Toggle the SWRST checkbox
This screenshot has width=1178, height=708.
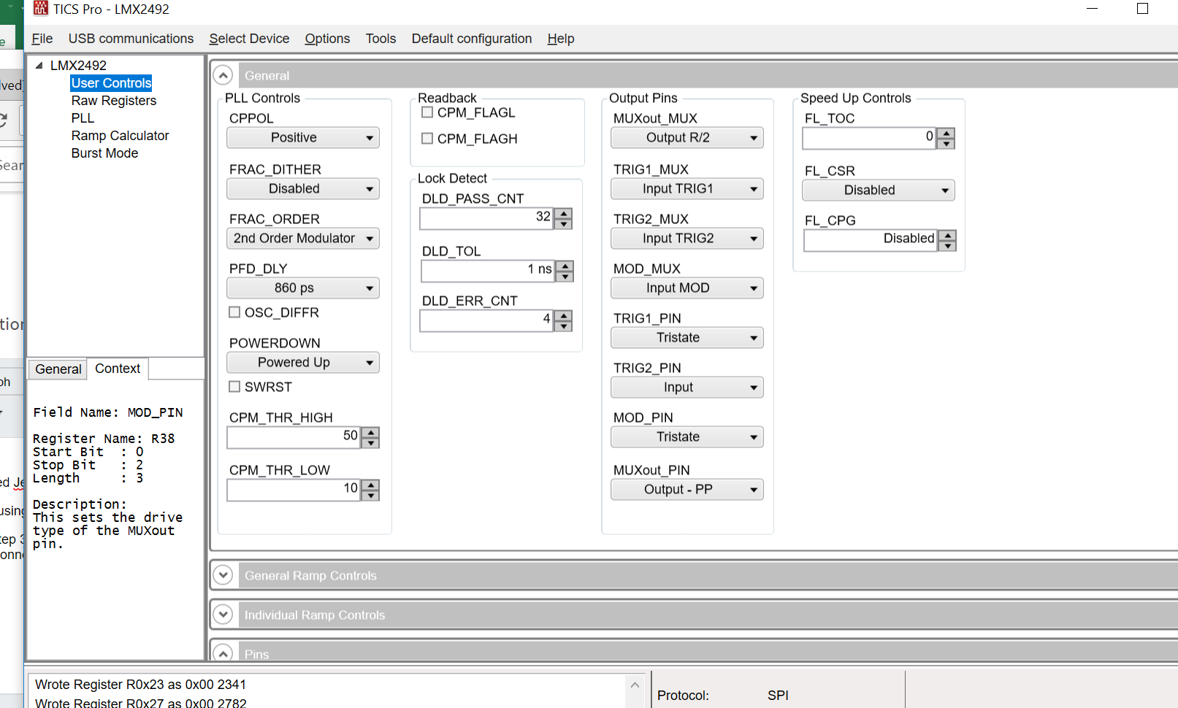coord(234,387)
